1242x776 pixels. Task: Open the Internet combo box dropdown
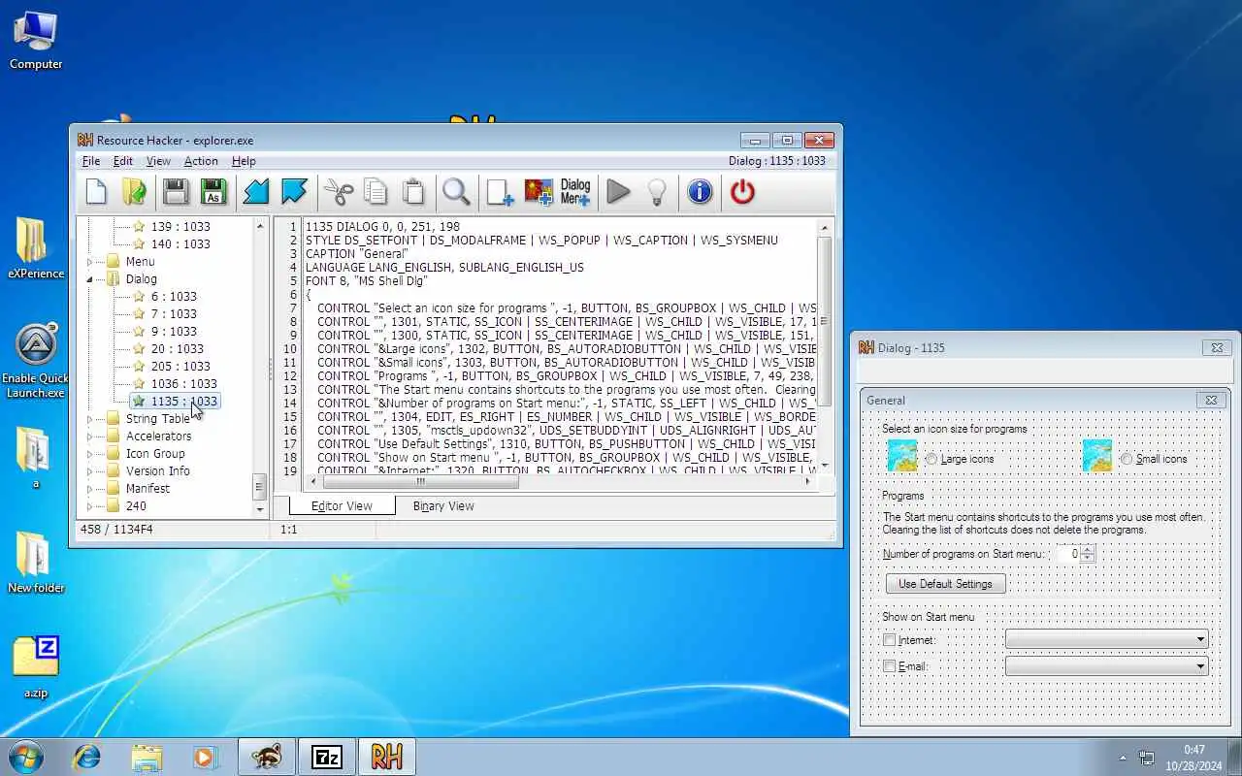coord(1200,639)
